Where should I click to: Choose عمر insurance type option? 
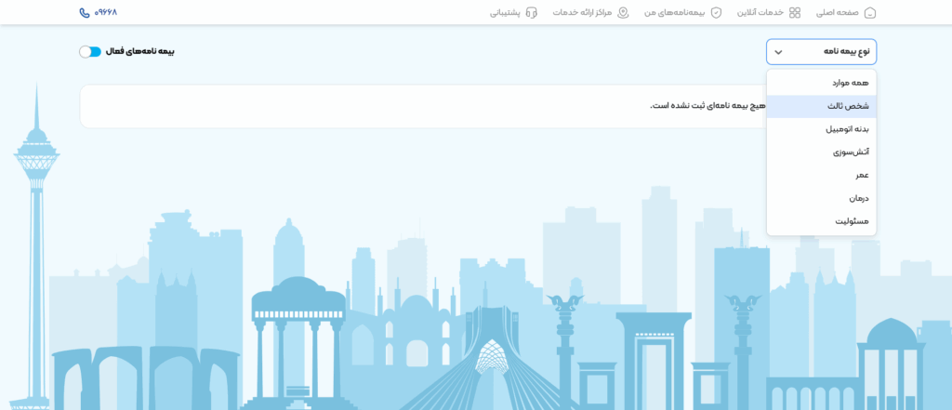[x=862, y=175]
